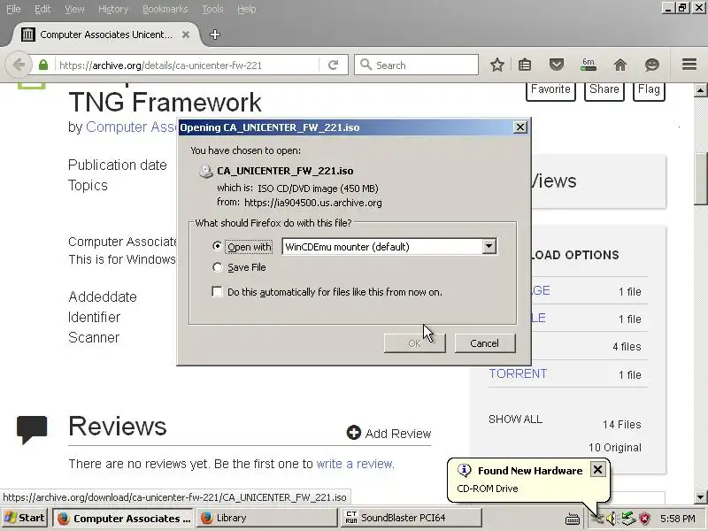Expand the WinCDEmu mounter application dropdown
This screenshot has width=708, height=531.
[489, 247]
